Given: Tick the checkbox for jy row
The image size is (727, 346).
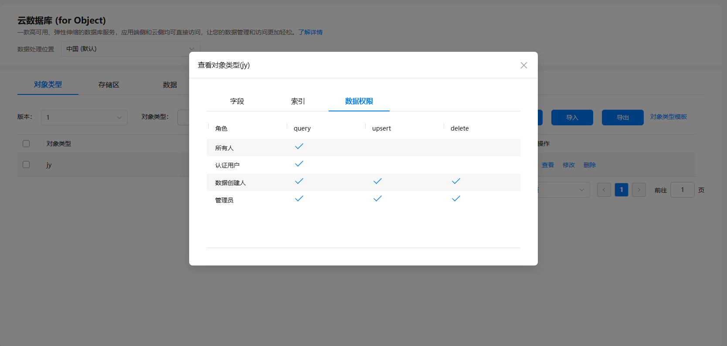Looking at the screenshot, I should click(26, 165).
